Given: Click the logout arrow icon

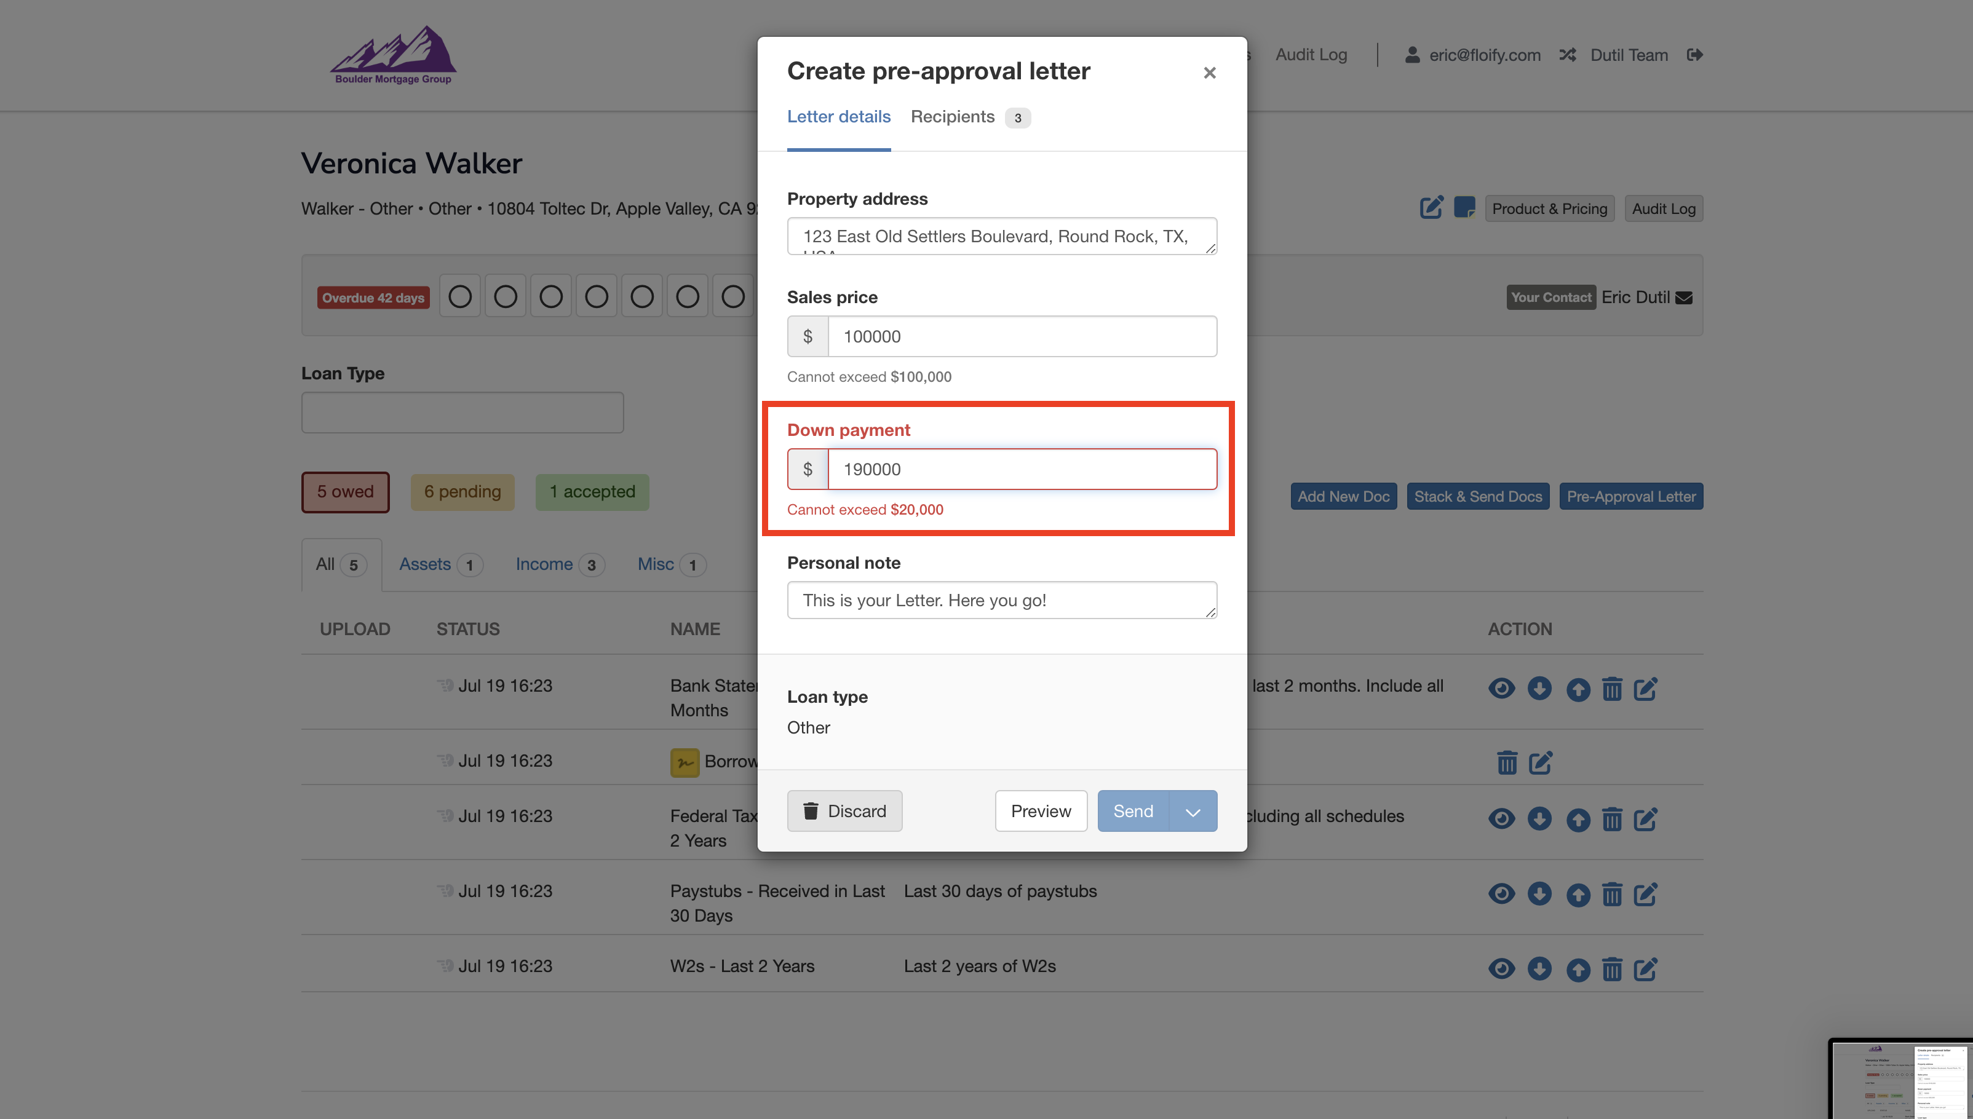Looking at the screenshot, I should tap(1694, 55).
